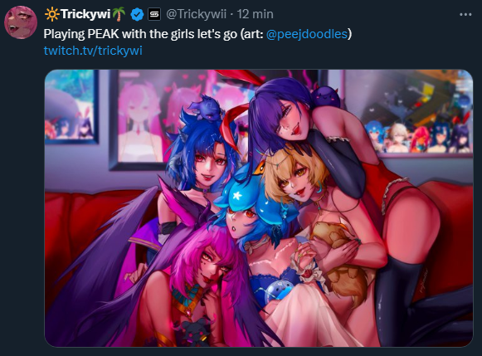
Task: Click the framed group poster at right
Action: coord(409,113)
